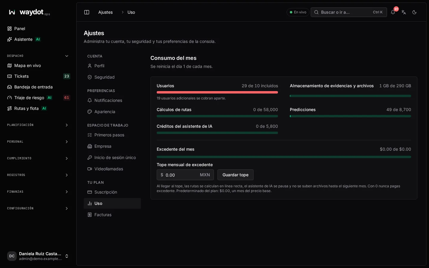Open Tickets list
The height and width of the screenshot is (268, 429).
pyautogui.click(x=38, y=76)
